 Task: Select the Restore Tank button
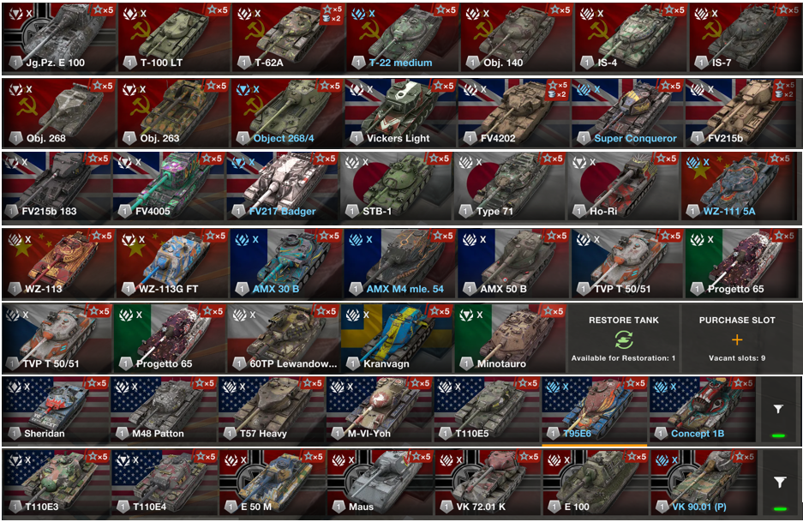click(623, 338)
